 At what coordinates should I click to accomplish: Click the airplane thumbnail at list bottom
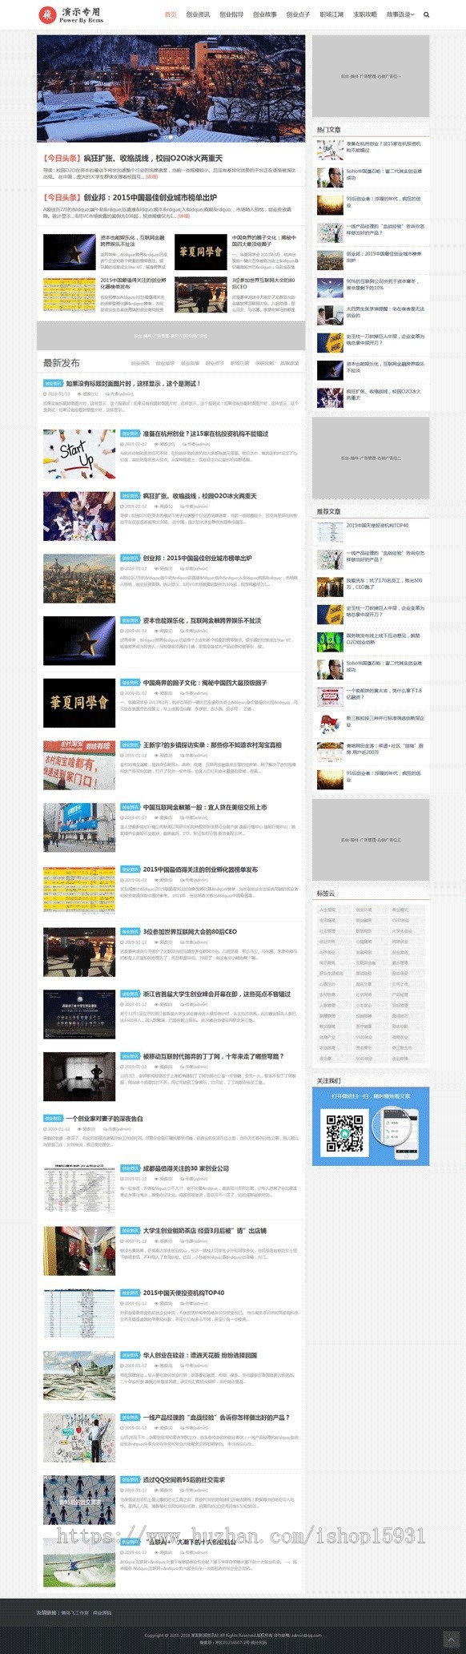[79, 1563]
